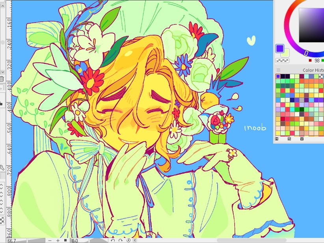Toggle the transparent color checkered swatch
Screen dimensions: 324x243
tap(282, 61)
